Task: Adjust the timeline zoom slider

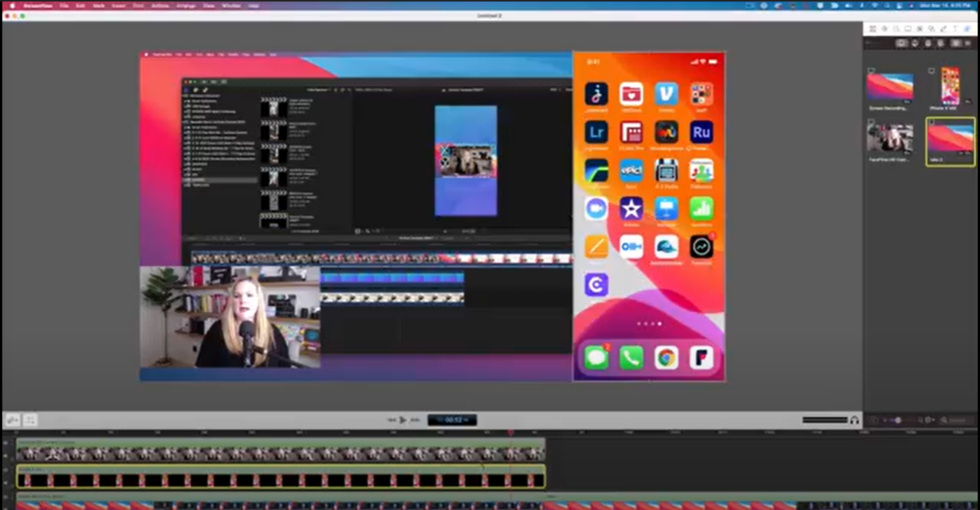Action: pos(897,420)
